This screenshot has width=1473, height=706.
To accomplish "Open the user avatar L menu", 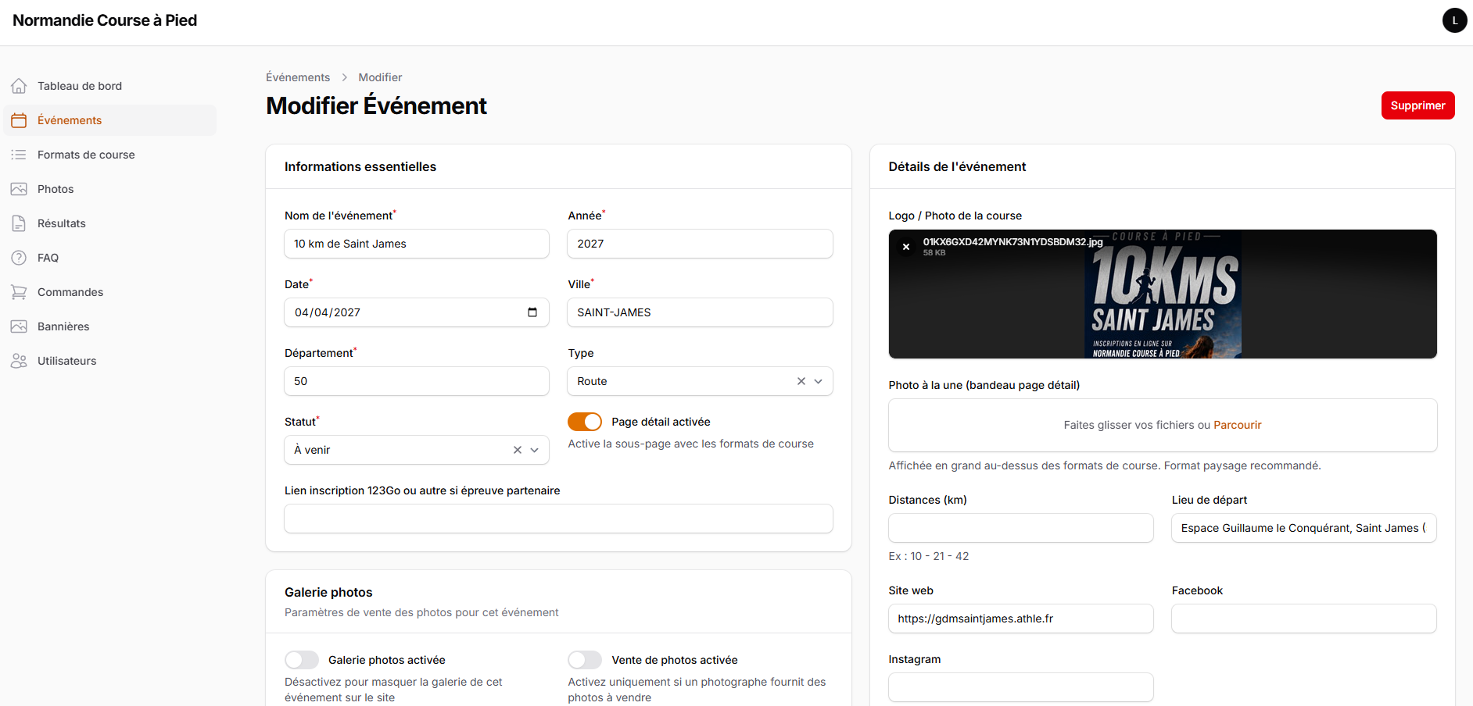I will 1454,20.
